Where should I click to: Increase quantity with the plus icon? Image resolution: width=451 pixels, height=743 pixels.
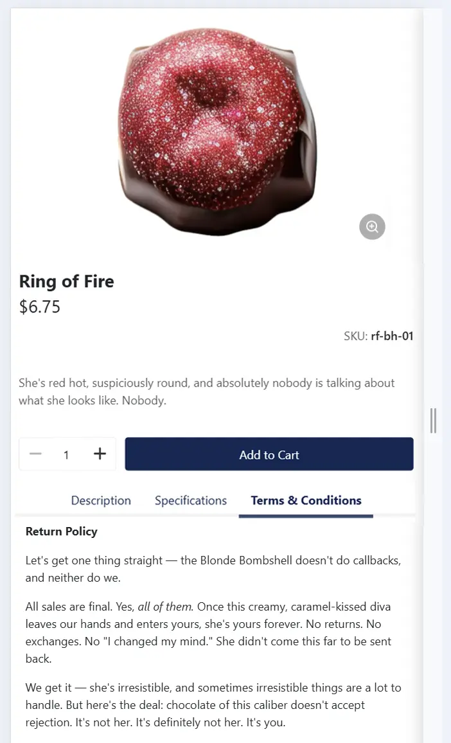click(x=100, y=454)
